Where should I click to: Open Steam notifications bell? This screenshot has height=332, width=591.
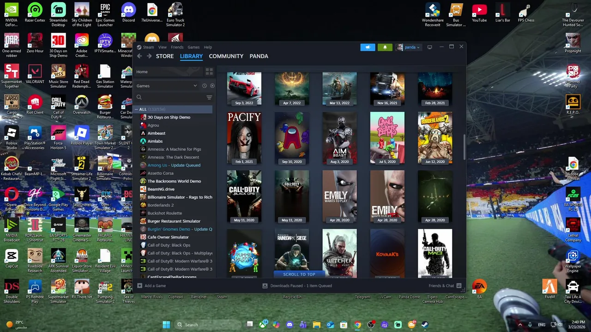[385, 47]
